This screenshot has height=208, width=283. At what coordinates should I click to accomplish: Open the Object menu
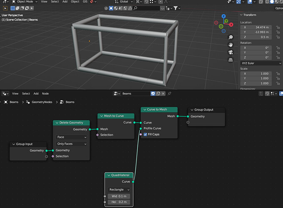tap(75, 2)
